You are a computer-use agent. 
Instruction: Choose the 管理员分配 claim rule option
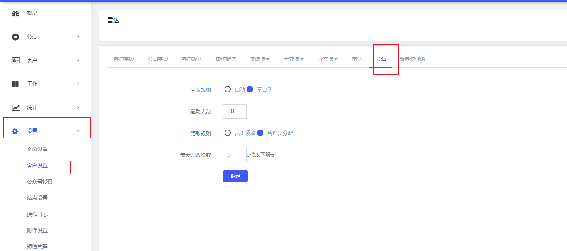coord(260,133)
